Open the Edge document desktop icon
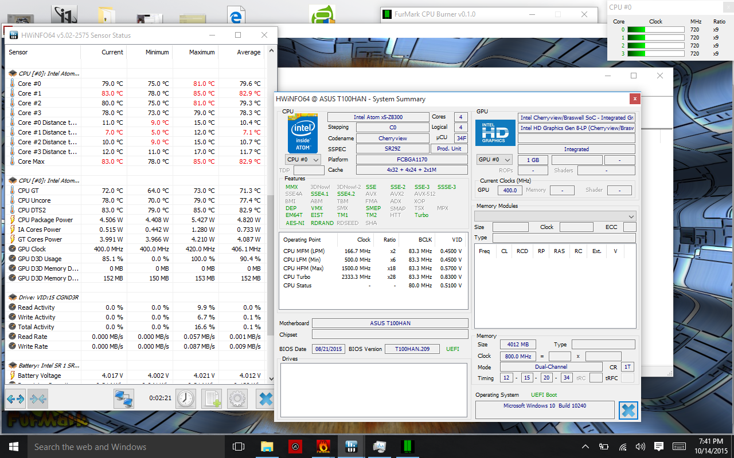This screenshot has height=458, width=734. coord(236,15)
